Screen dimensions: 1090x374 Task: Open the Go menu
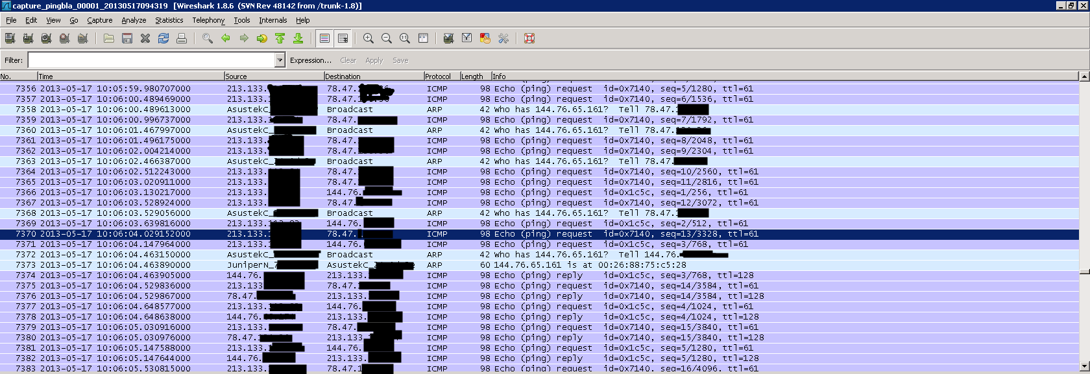[74, 20]
